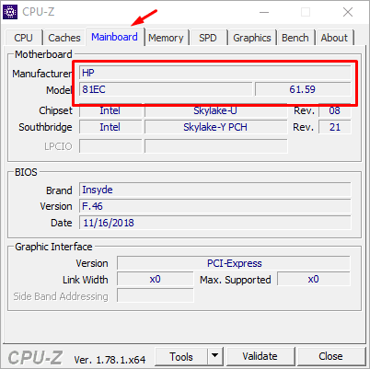Image resolution: width=370 pixels, height=369 pixels.
Task: Click the BIOS Version field F.46
Action: 214,206
